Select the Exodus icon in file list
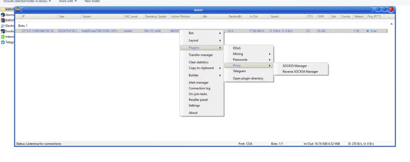This screenshot has height=162, width=410. (3, 31)
